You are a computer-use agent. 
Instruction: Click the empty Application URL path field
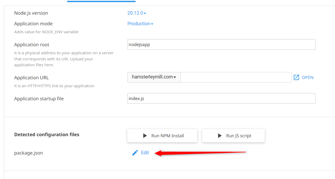pos(236,77)
